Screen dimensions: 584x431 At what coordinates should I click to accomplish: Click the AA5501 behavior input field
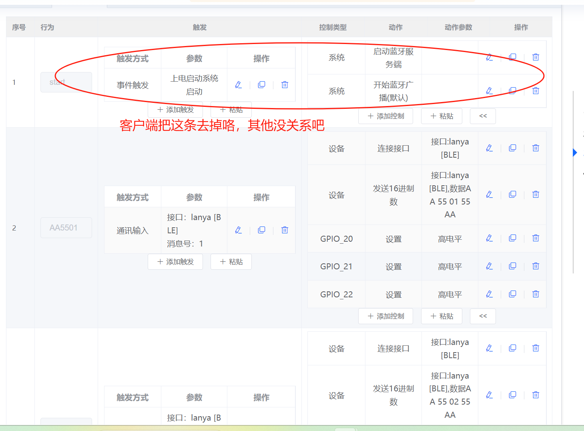tap(66, 227)
